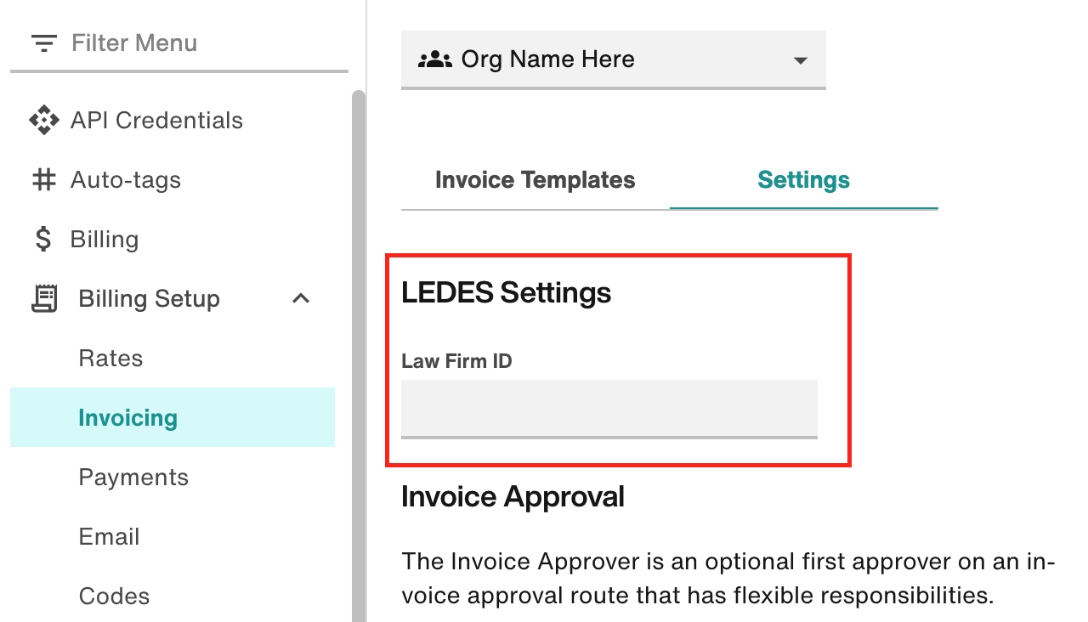Open the Rates page

click(110, 358)
